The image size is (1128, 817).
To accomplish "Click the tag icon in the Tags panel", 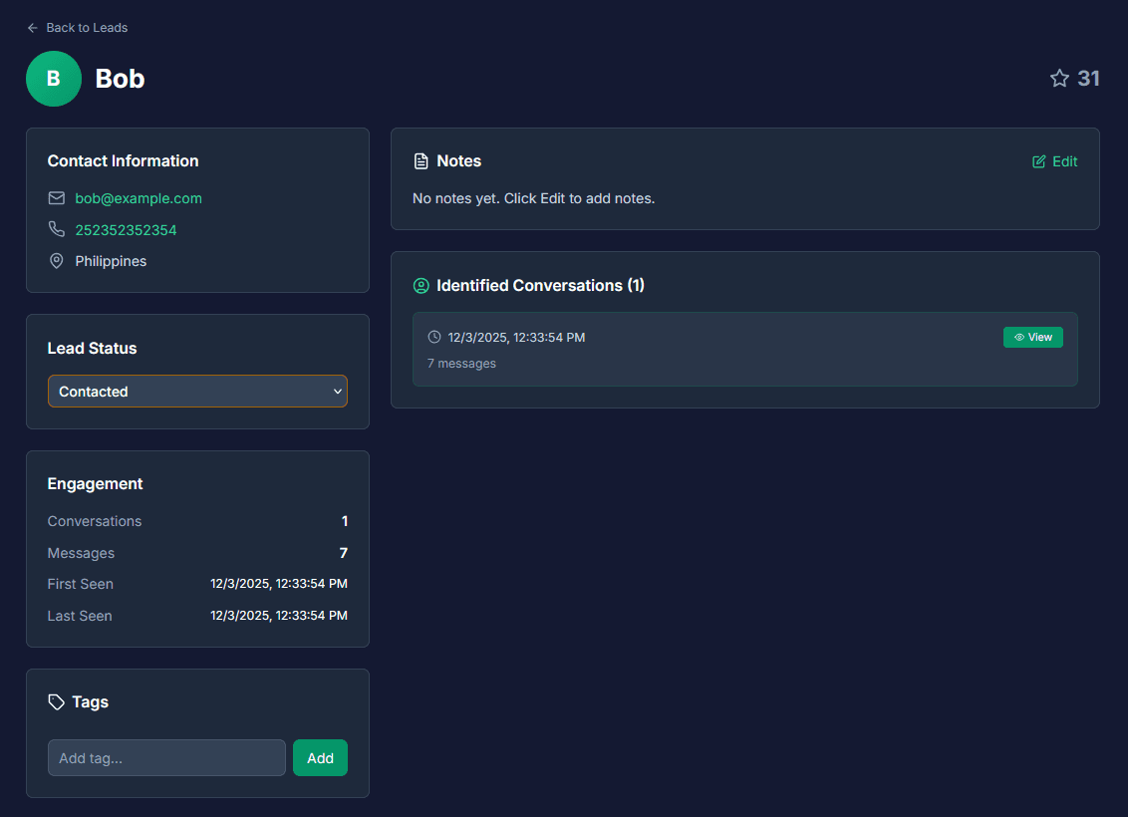I will (x=56, y=701).
